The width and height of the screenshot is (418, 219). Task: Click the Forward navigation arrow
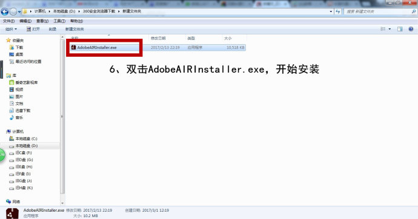point(13,11)
